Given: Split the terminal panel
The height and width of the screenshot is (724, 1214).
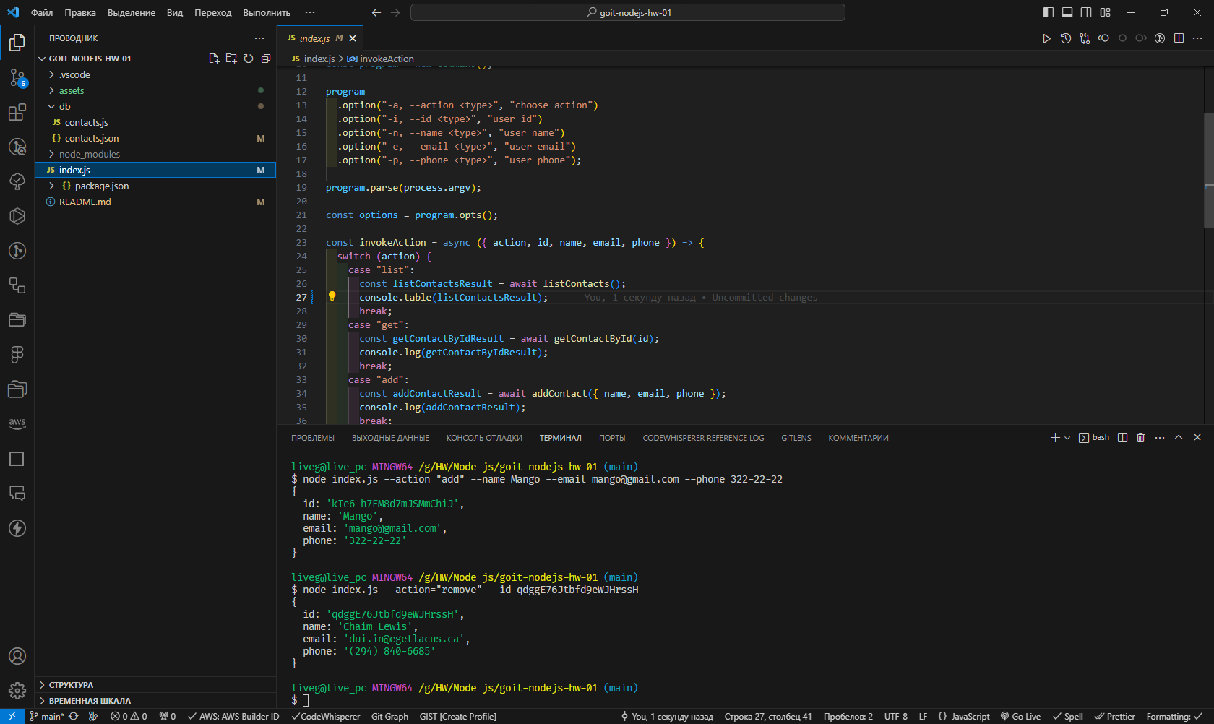Looking at the screenshot, I should [1122, 437].
